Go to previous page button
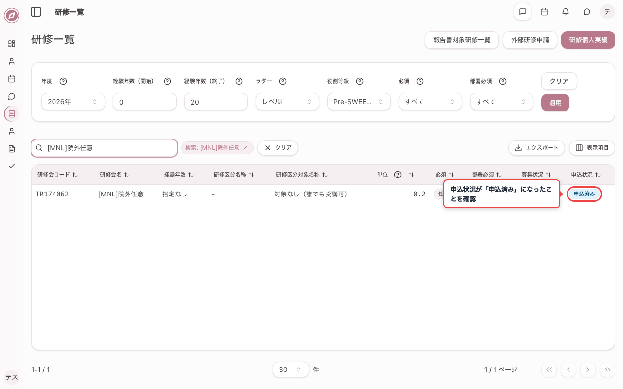Viewport: 623px width, 389px height. coord(568,370)
